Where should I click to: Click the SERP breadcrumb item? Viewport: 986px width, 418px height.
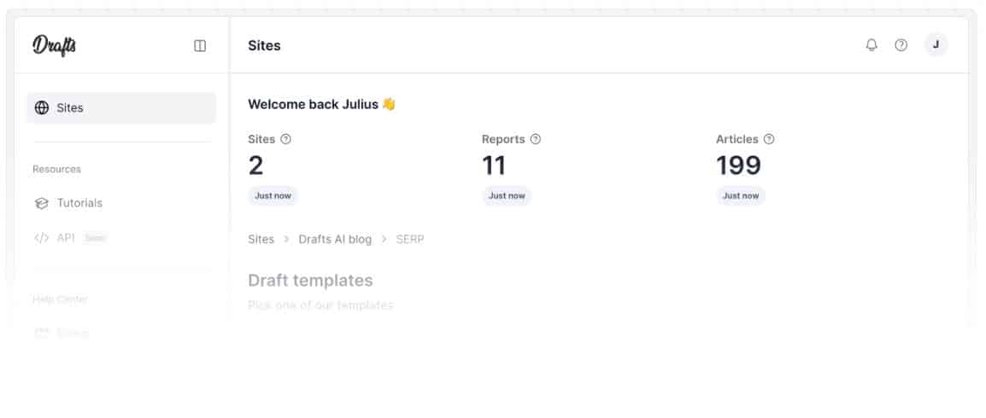pyautogui.click(x=409, y=240)
